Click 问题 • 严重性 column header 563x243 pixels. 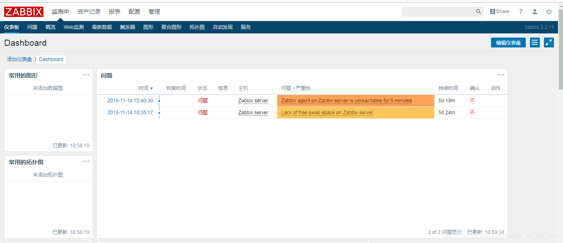296,88
